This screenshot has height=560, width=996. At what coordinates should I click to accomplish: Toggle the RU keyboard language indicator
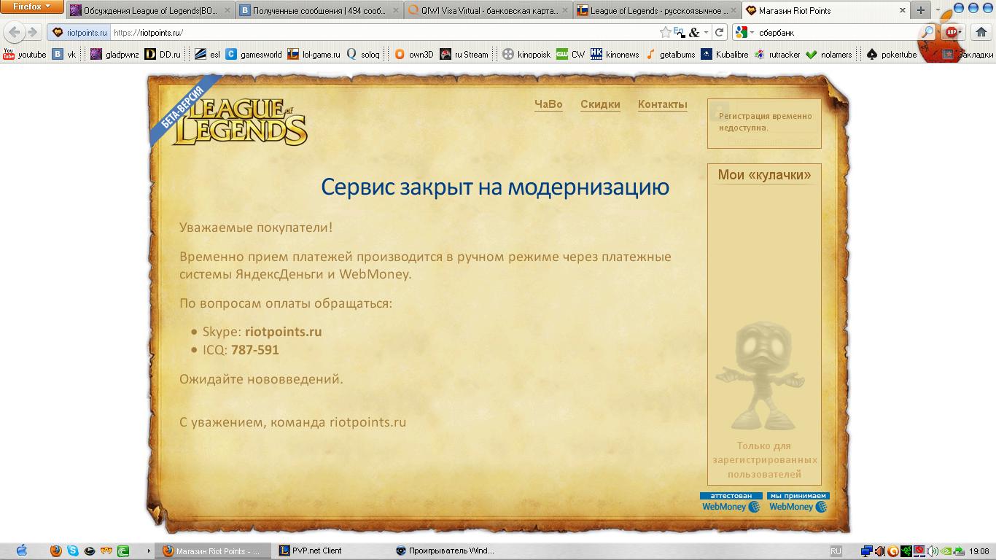tap(836, 551)
